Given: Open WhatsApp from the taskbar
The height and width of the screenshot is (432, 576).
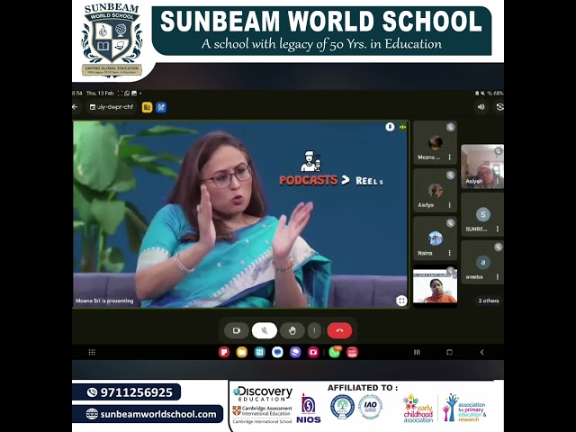Looking at the screenshot, I should (334, 352).
